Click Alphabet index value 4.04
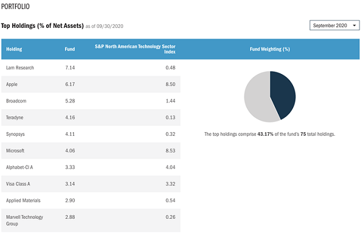 pyautogui.click(x=170, y=167)
